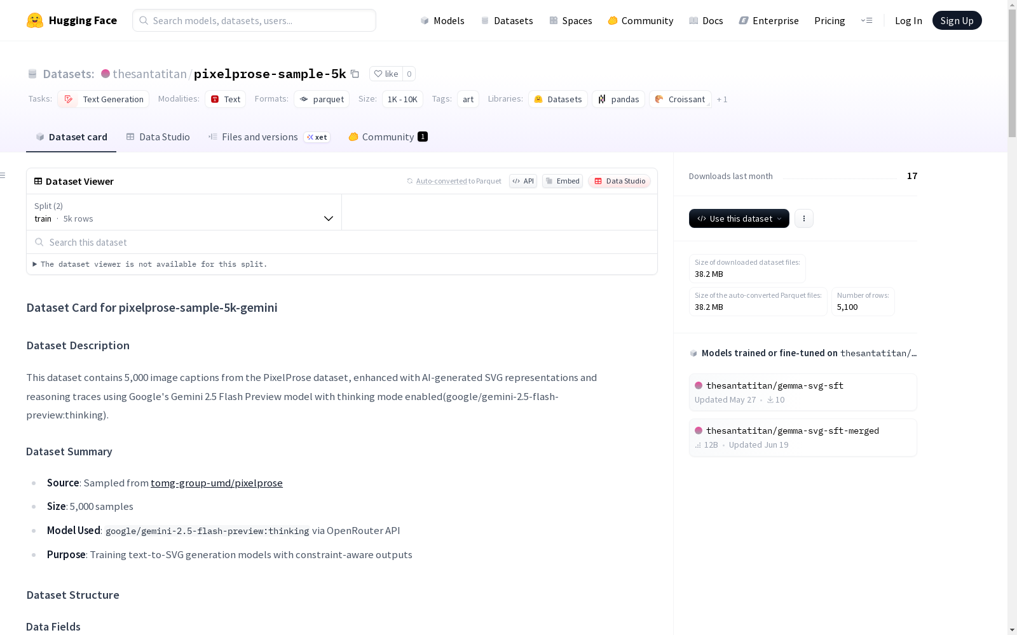Click the Dataset Description heading
1017x635 pixels.
[78, 345]
